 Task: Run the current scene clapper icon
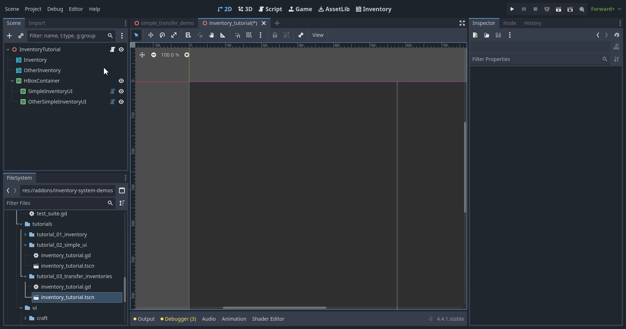pyautogui.click(x=559, y=9)
